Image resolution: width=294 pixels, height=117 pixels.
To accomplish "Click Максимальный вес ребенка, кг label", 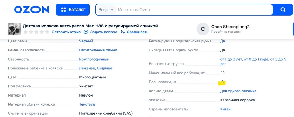I will tap(177, 73).
